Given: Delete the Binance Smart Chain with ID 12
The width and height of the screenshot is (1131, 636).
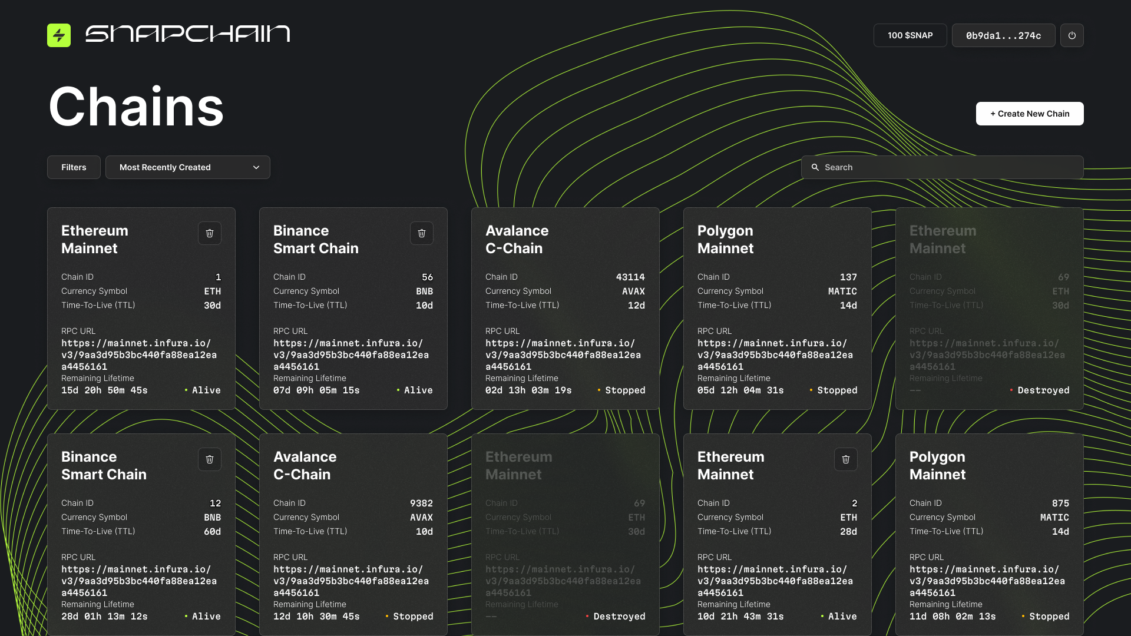Looking at the screenshot, I should click(x=210, y=459).
